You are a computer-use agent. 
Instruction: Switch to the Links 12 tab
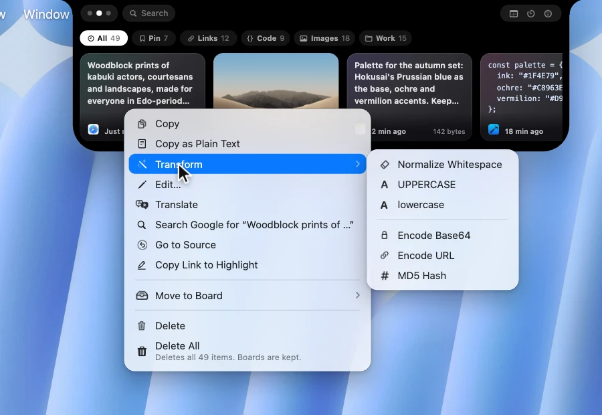[209, 38]
